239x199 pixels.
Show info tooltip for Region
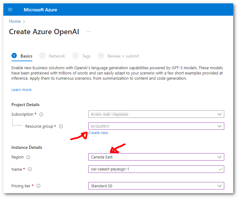coord(28,157)
